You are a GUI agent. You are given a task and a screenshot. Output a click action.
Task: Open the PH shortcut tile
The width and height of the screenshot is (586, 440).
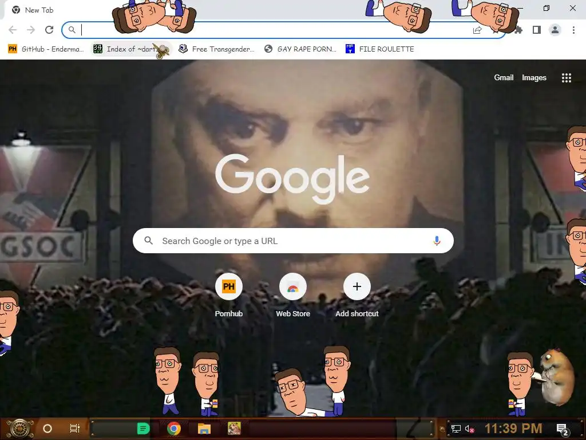tap(229, 286)
